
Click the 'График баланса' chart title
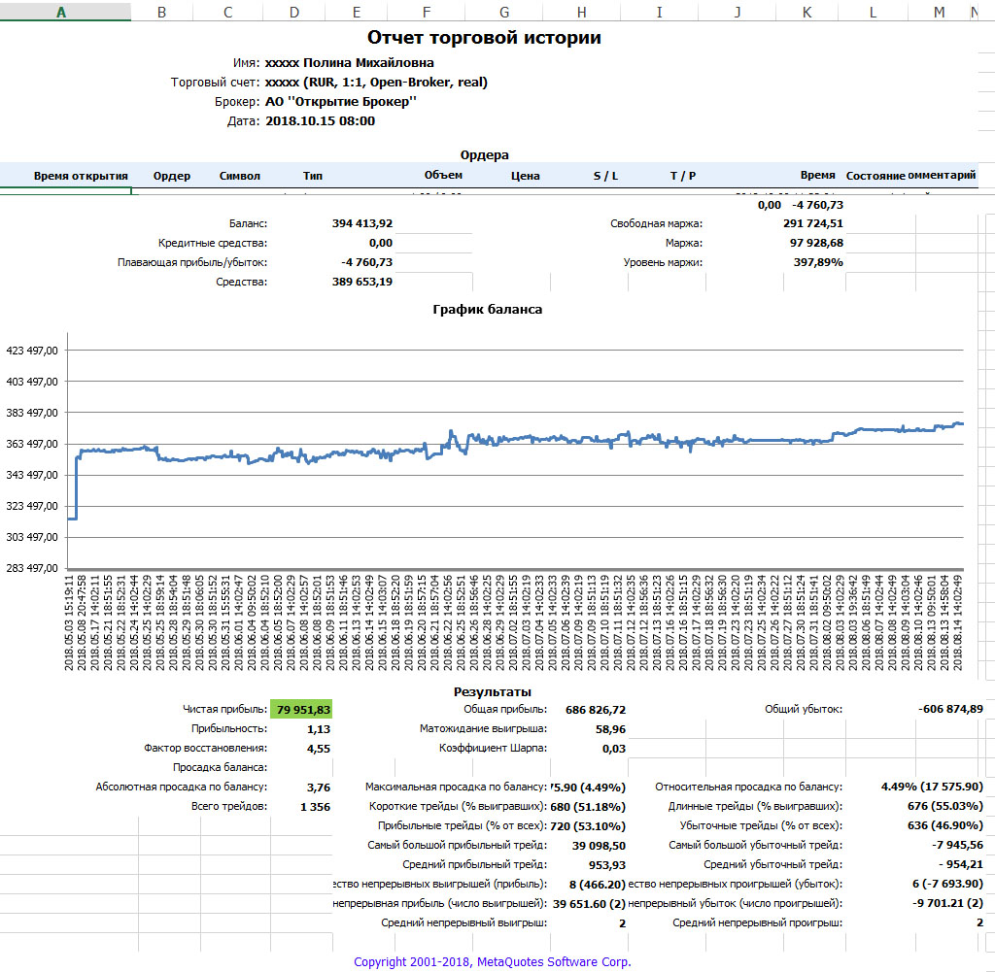[x=487, y=309]
